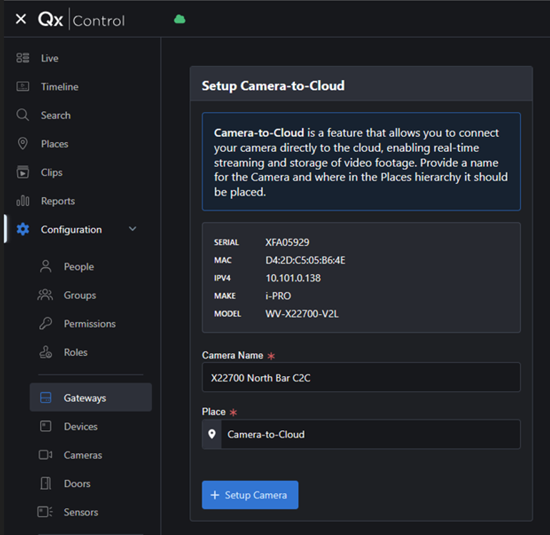Click the Clips icon in sidebar
The width and height of the screenshot is (550, 535).
click(23, 172)
